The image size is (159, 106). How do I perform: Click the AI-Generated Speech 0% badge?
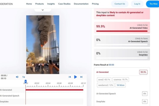[x=145, y=94]
